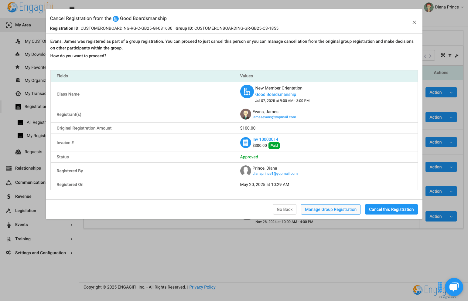
Task: Open the Good Boardsmanship class link
Action: pyautogui.click(x=275, y=94)
